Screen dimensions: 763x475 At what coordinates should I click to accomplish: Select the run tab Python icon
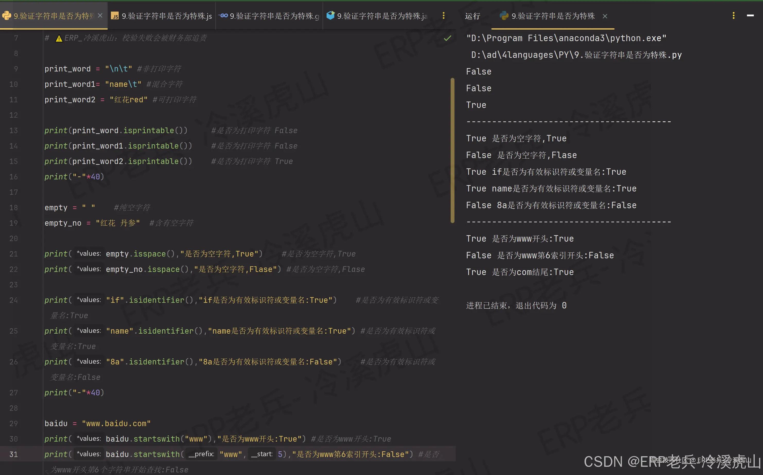[x=504, y=16]
